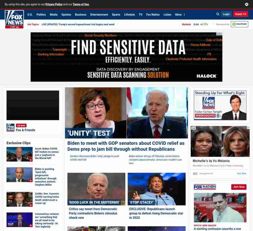The image size is (253, 231).
Task: Click the play icon on Stephen Miller clip
Action: pos(31,180)
